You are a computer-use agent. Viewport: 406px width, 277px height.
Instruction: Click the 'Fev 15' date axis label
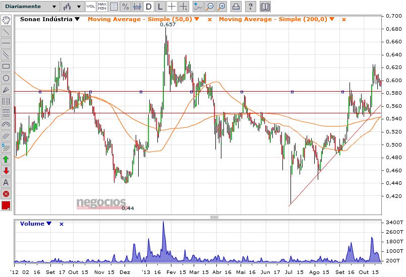pos(176,272)
